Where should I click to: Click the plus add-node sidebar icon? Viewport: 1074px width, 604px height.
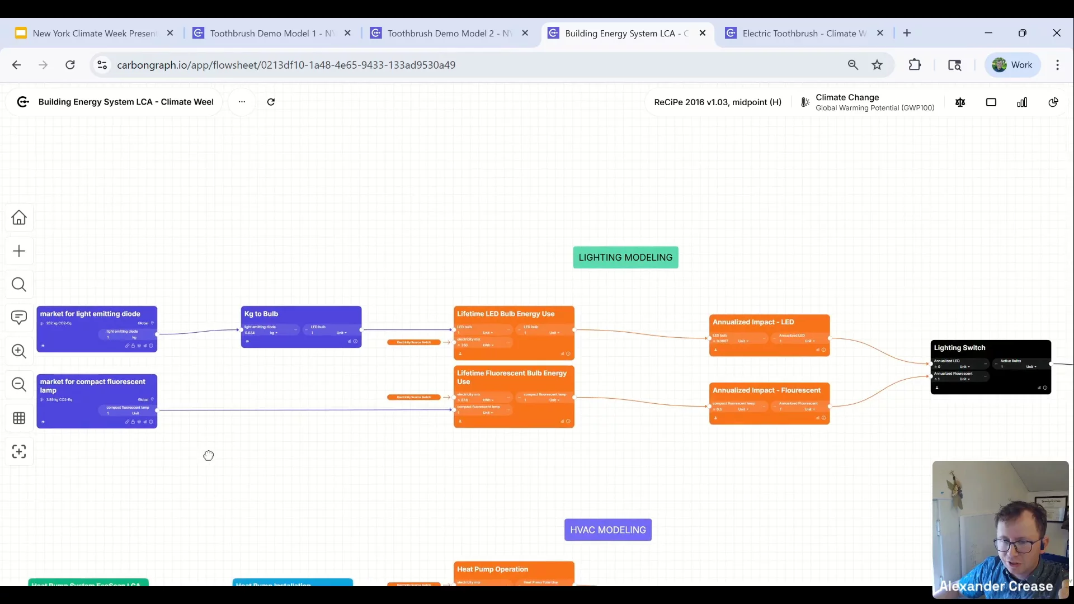19,251
